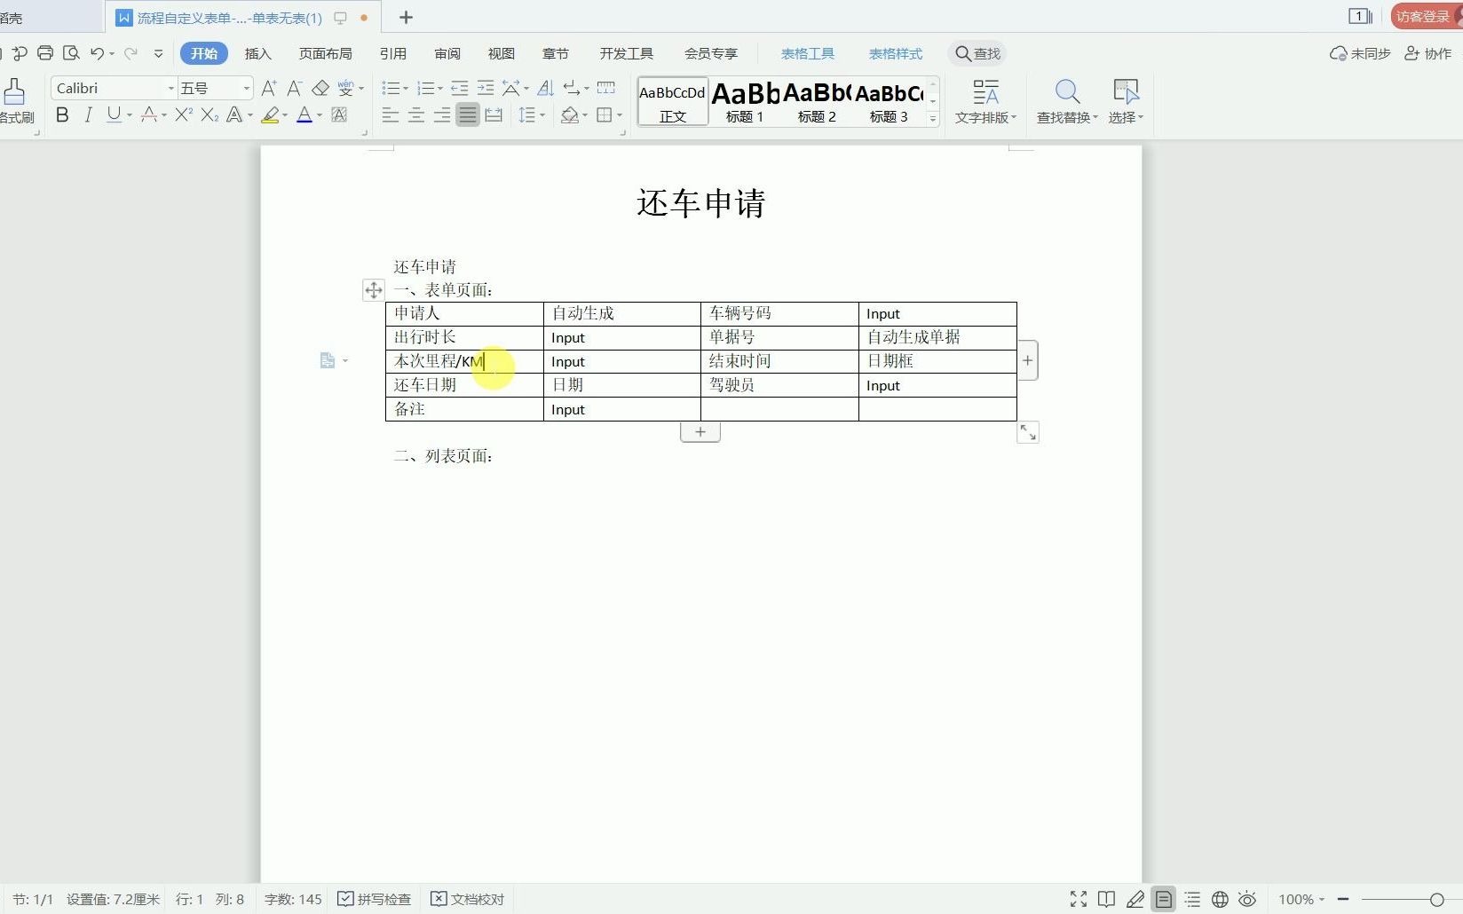1463x914 pixels.
Task: Switch to reading layout view
Action: click(1106, 899)
